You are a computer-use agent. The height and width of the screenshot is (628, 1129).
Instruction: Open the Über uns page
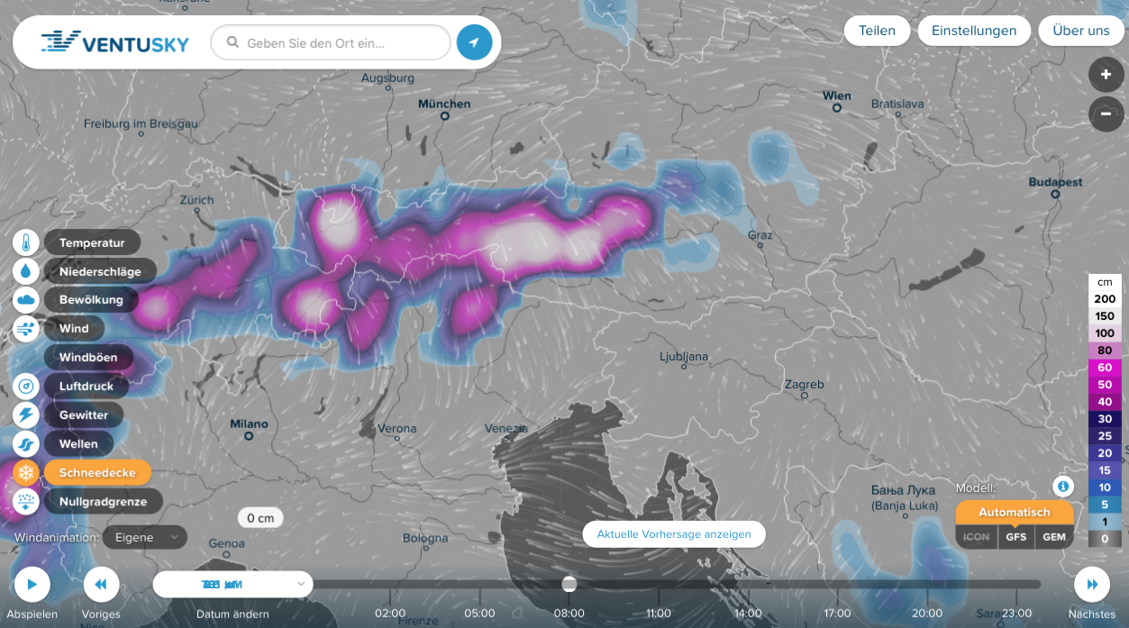click(1080, 30)
